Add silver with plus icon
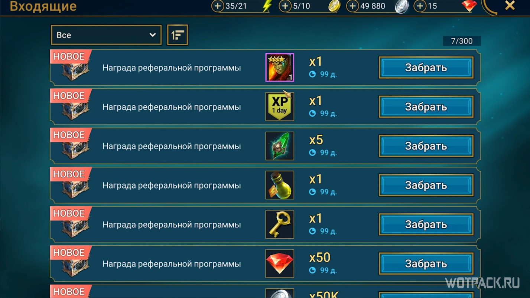Screen dimensions: 530x298 point(352,6)
